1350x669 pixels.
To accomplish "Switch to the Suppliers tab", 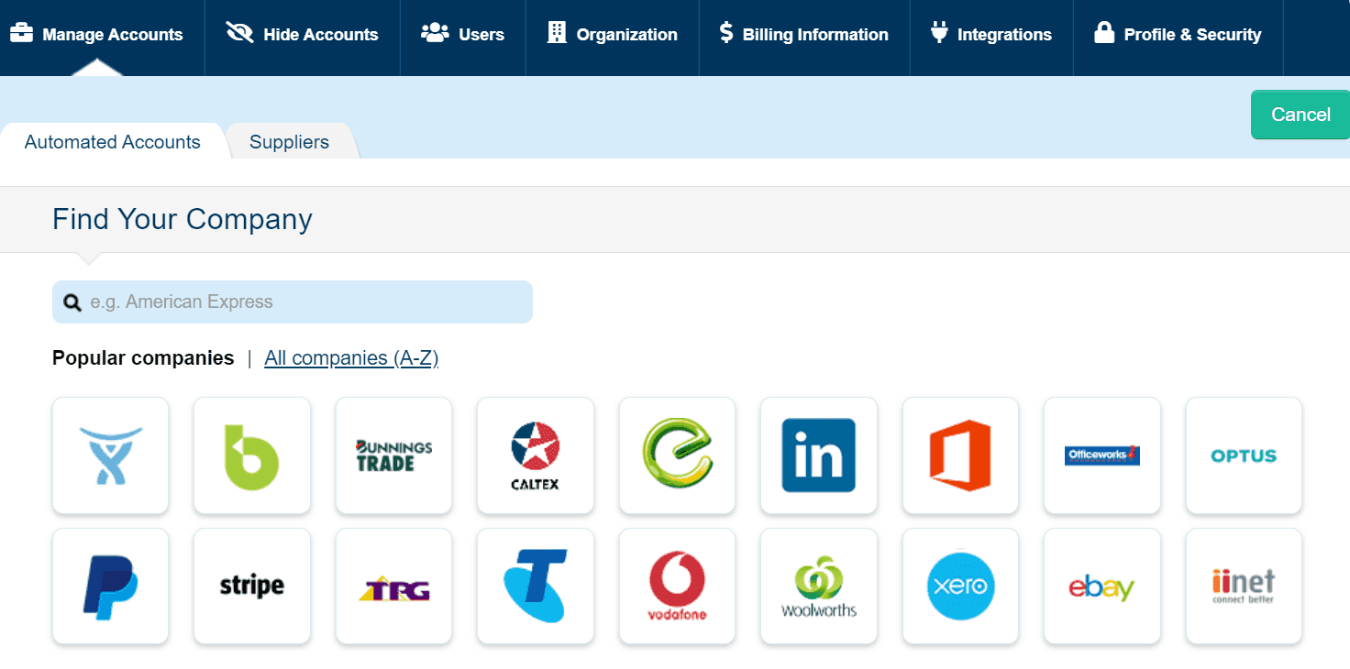I will pos(289,142).
